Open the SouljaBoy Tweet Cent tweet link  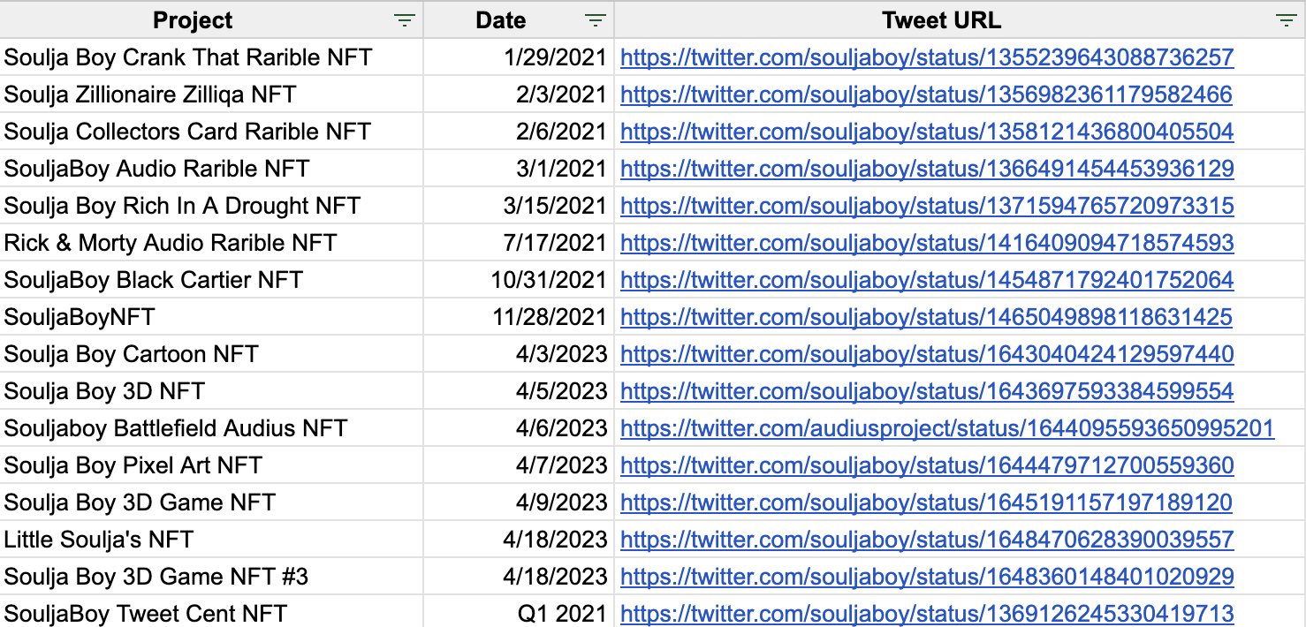coord(927,614)
